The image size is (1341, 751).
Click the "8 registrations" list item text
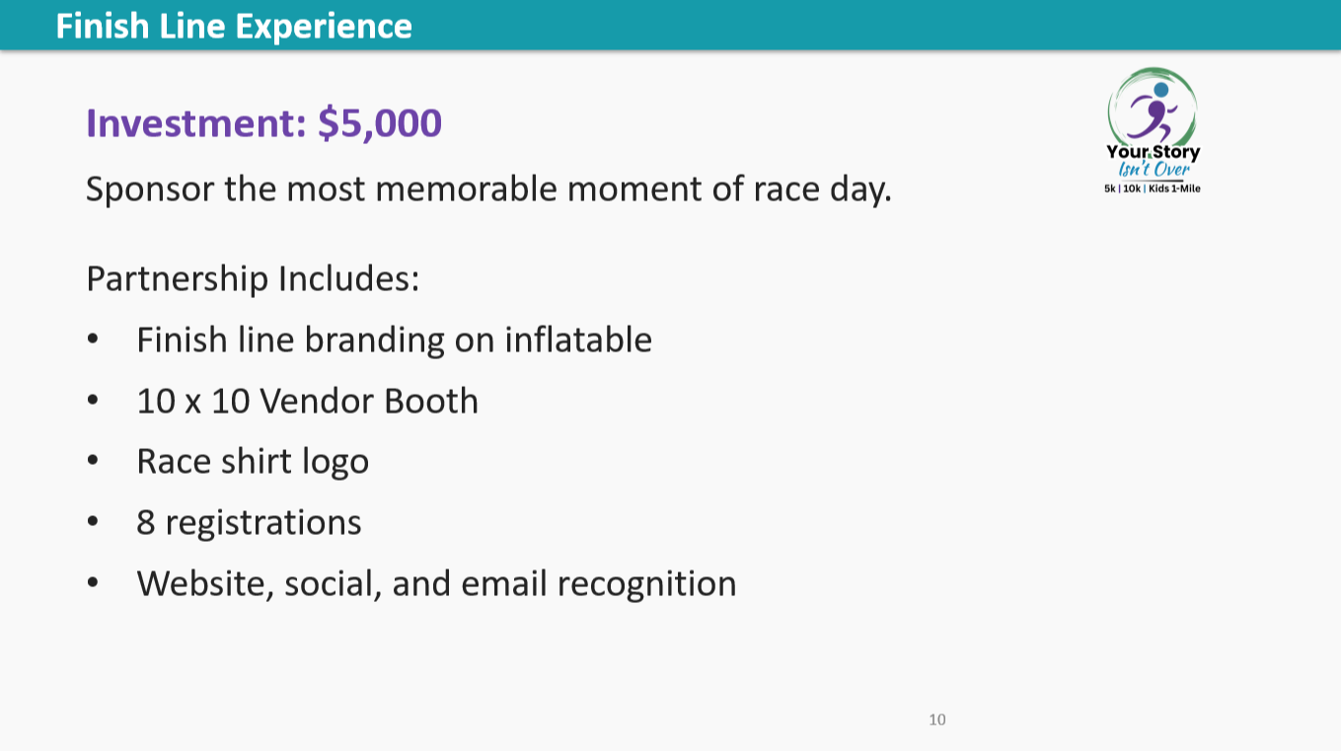pos(249,523)
